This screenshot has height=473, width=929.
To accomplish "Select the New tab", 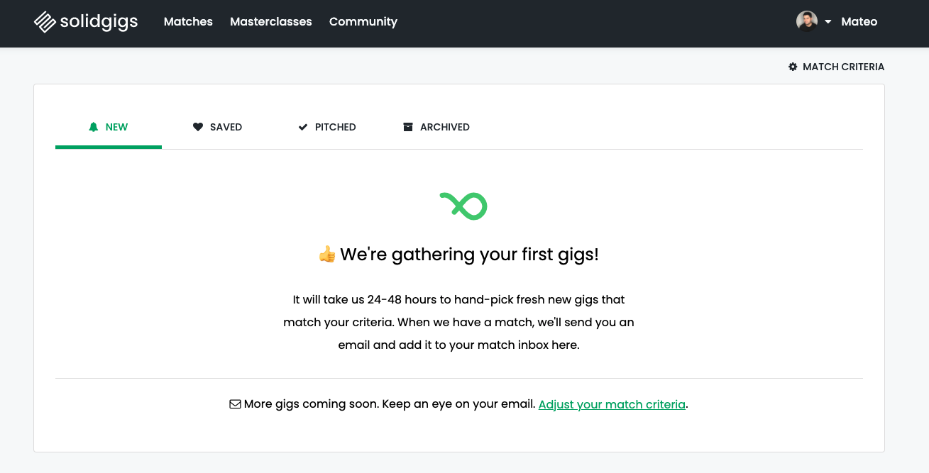I will 116,127.
